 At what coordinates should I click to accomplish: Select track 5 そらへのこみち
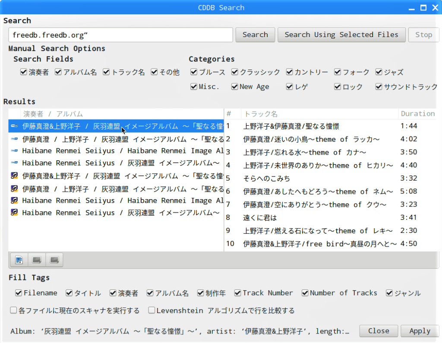pyautogui.click(x=266, y=178)
